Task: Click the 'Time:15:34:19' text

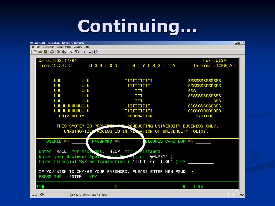Action: 55,66
